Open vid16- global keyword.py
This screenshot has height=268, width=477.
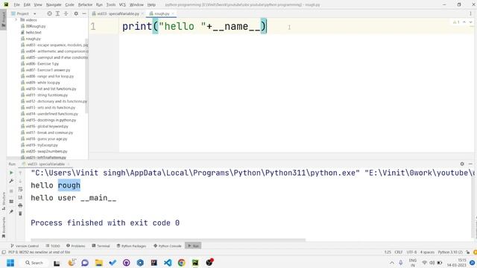pos(47,127)
